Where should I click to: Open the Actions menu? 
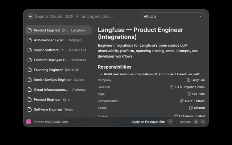(185, 122)
